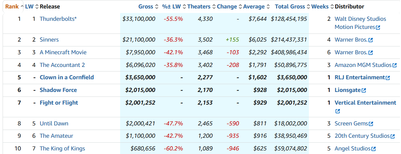Sort table by Rank column

pyautogui.click(x=12, y=6)
